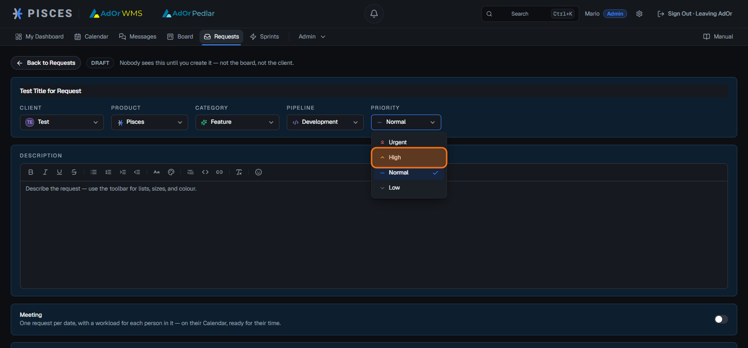
Task: Open settings via the gear icon
Action: tap(639, 14)
